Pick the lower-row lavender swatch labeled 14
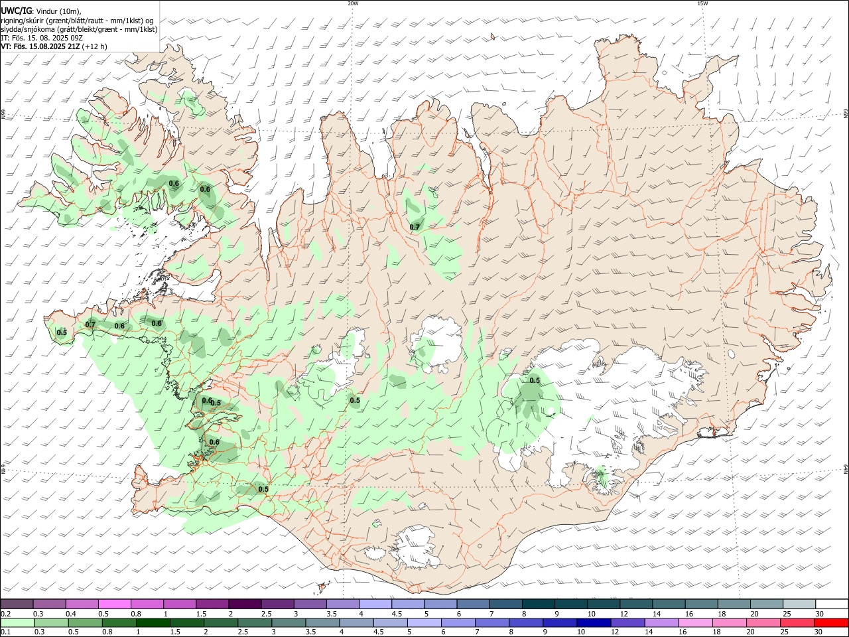 (661, 622)
